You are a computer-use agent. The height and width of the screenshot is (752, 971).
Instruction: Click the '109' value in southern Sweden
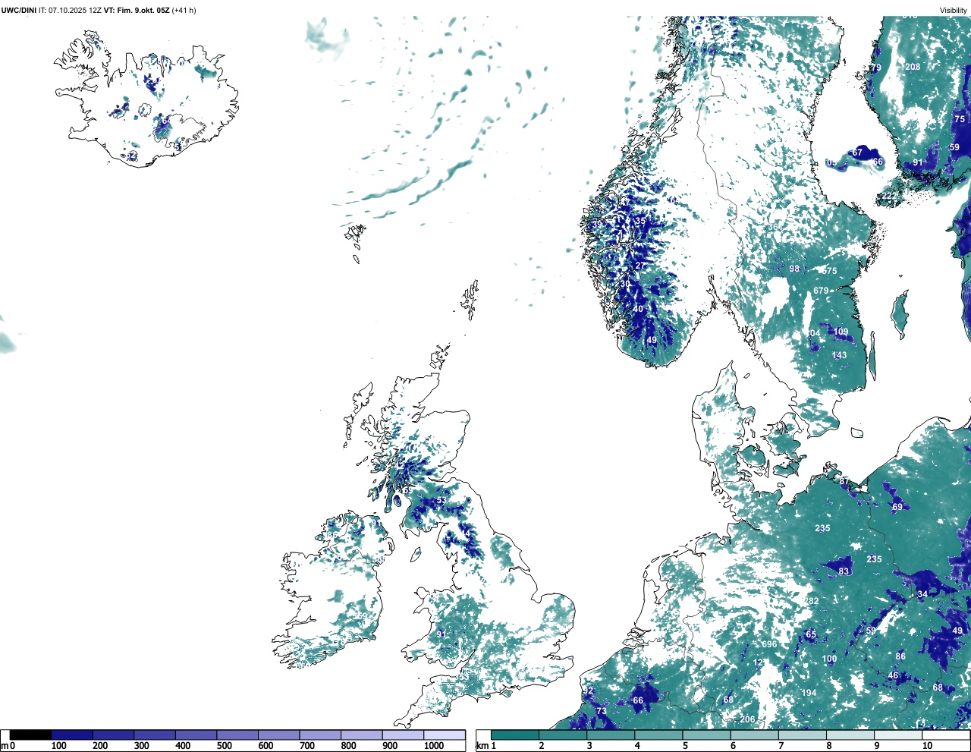coord(841,332)
